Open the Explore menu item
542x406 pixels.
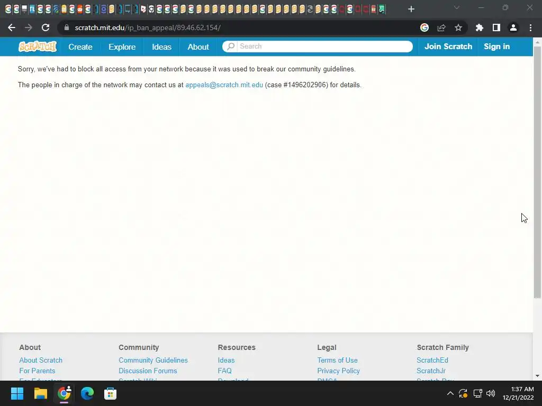pos(122,47)
